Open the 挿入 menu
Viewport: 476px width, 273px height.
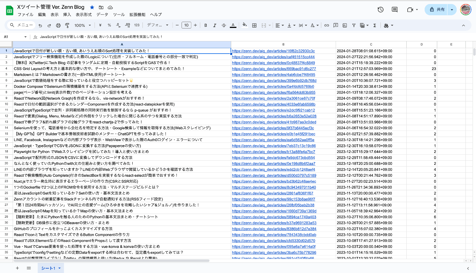pos(67,15)
